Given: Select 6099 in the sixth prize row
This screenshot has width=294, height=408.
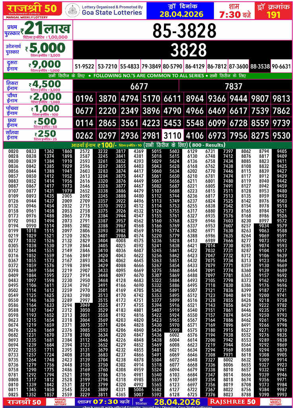Looking at the screenshot, I should [217, 123].
